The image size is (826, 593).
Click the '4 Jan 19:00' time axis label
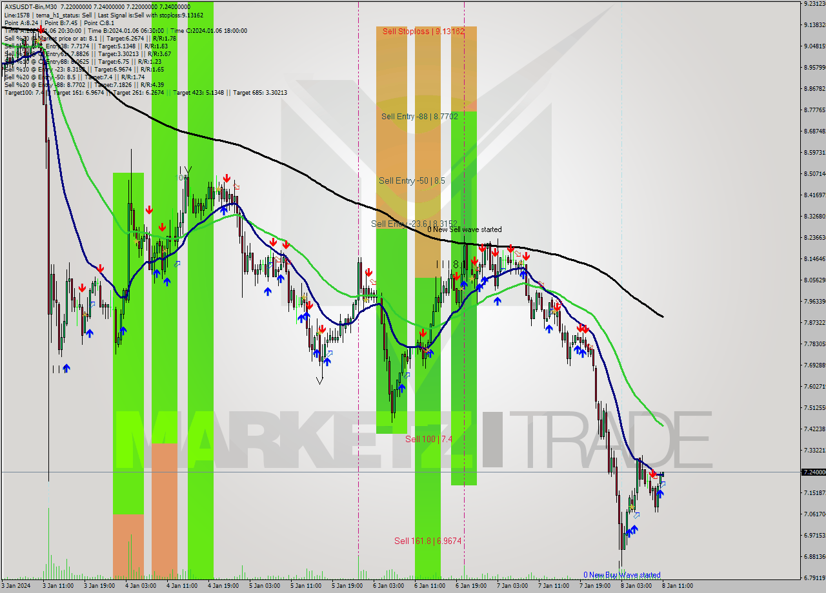[223, 586]
